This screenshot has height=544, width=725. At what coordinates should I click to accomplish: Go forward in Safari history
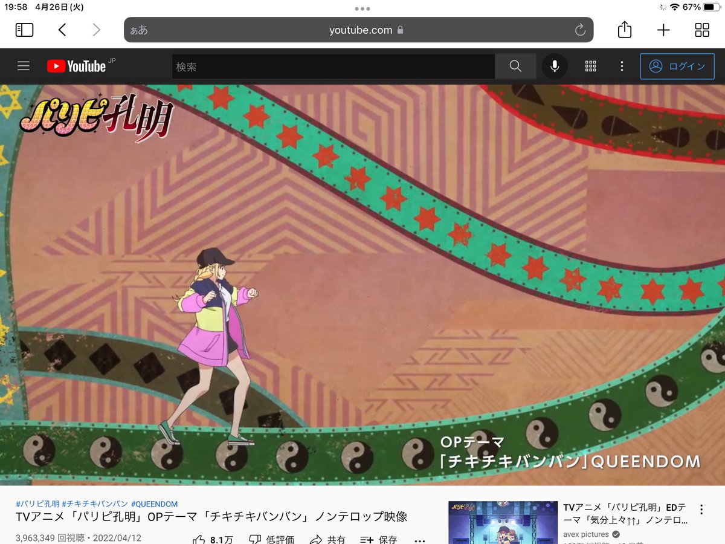[97, 30]
